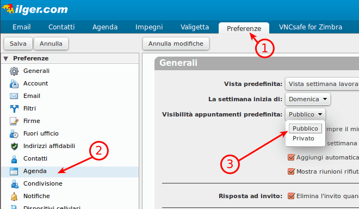Click the Account inbox icon
Viewport: 359px width, 209px height.
14,84
